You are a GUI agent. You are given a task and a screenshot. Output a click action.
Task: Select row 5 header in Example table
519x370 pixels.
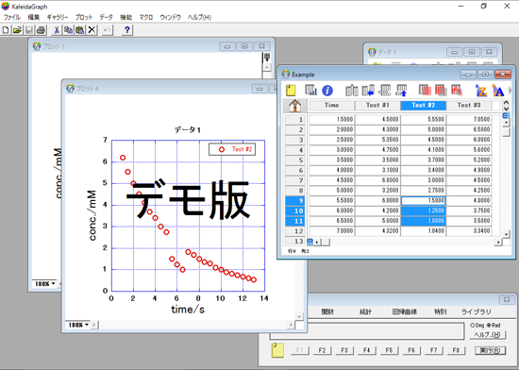click(294, 160)
